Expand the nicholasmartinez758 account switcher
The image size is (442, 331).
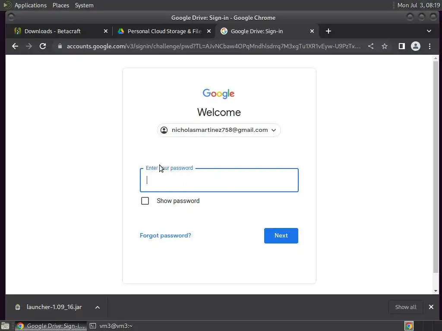point(219,130)
